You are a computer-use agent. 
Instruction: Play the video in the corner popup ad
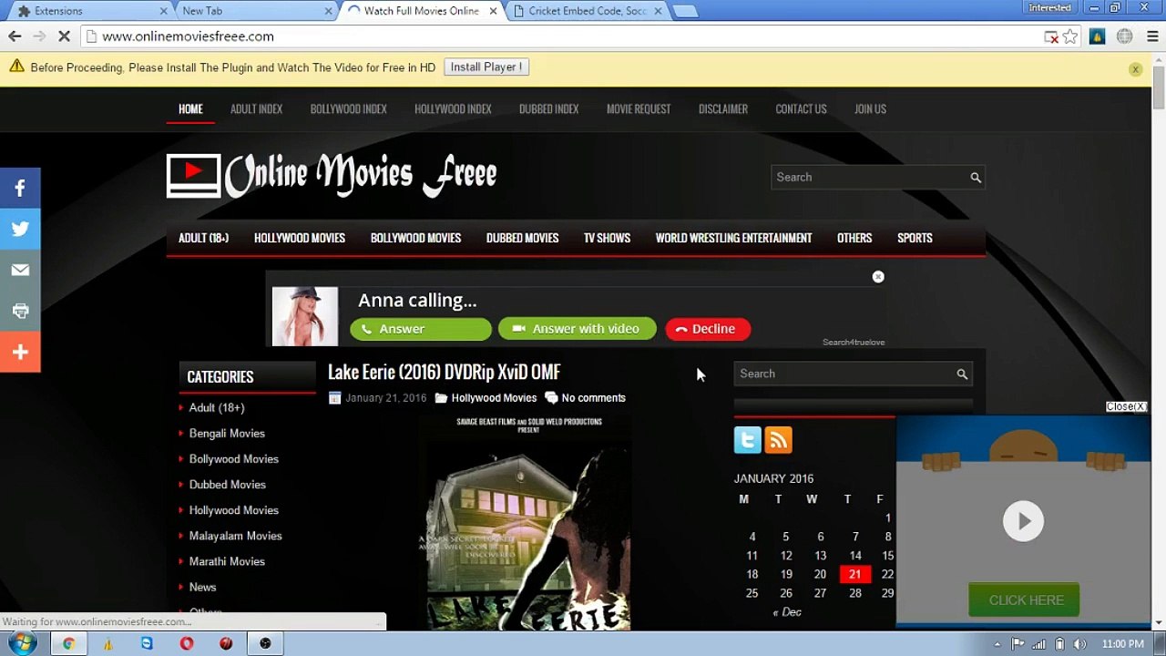click(x=1023, y=521)
